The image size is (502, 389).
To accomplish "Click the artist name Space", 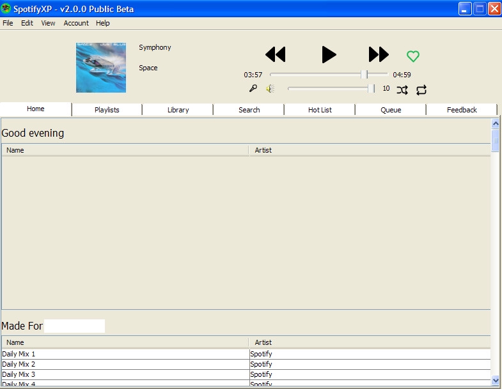I will [148, 68].
